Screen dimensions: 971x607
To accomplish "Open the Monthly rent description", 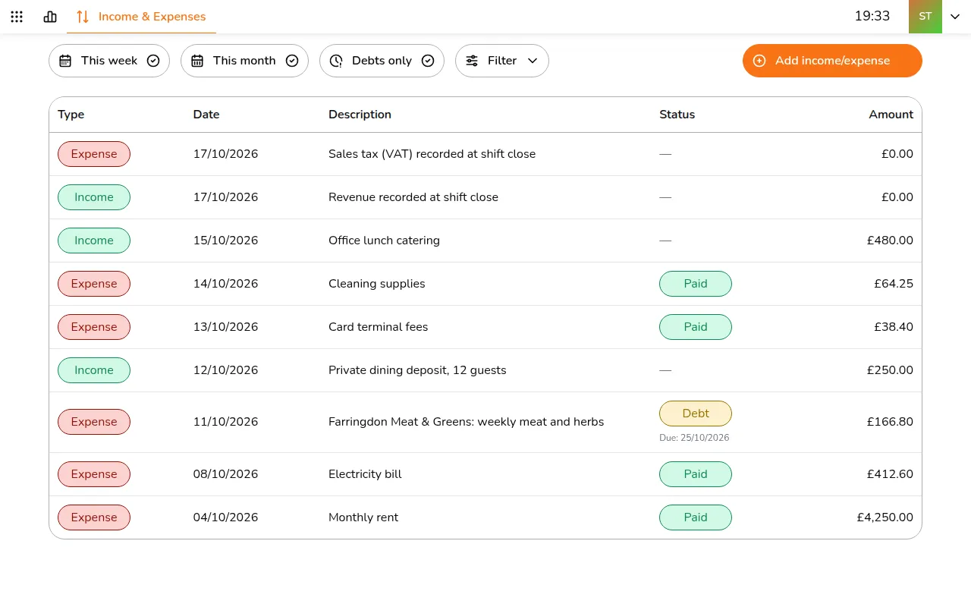I will [x=363, y=517].
